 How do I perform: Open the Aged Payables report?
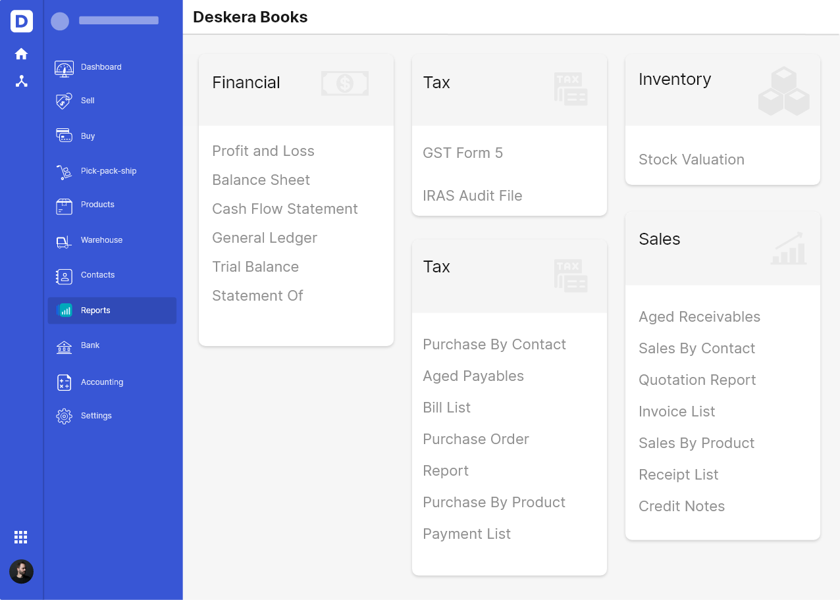point(473,376)
